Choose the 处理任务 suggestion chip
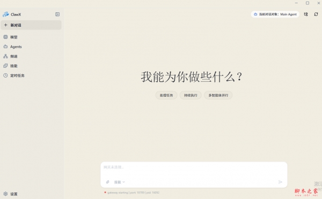The image size is (322, 199). pyautogui.click(x=166, y=95)
